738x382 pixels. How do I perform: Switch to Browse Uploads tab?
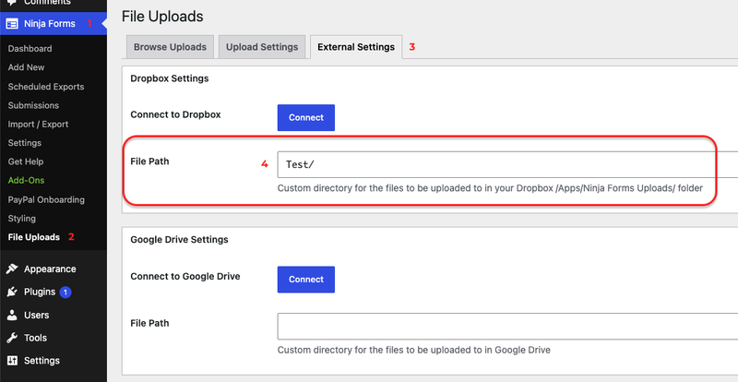point(170,47)
